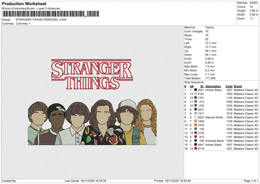
Task: Click the 'Emerald Black' description
Action: click(214, 141)
